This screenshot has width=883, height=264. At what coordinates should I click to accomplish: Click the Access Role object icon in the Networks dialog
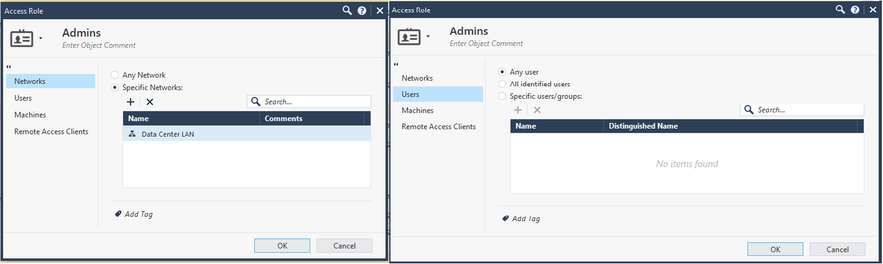pyautogui.click(x=22, y=38)
